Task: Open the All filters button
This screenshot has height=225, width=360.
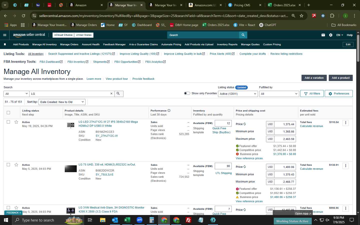Action: tap(312, 93)
